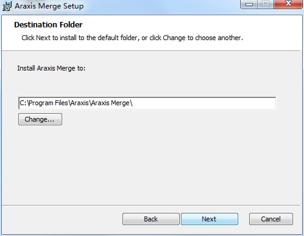Click the '\Araxis\' folder segment in path
This screenshot has height=236, width=304.
pyautogui.click(x=79, y=103)
